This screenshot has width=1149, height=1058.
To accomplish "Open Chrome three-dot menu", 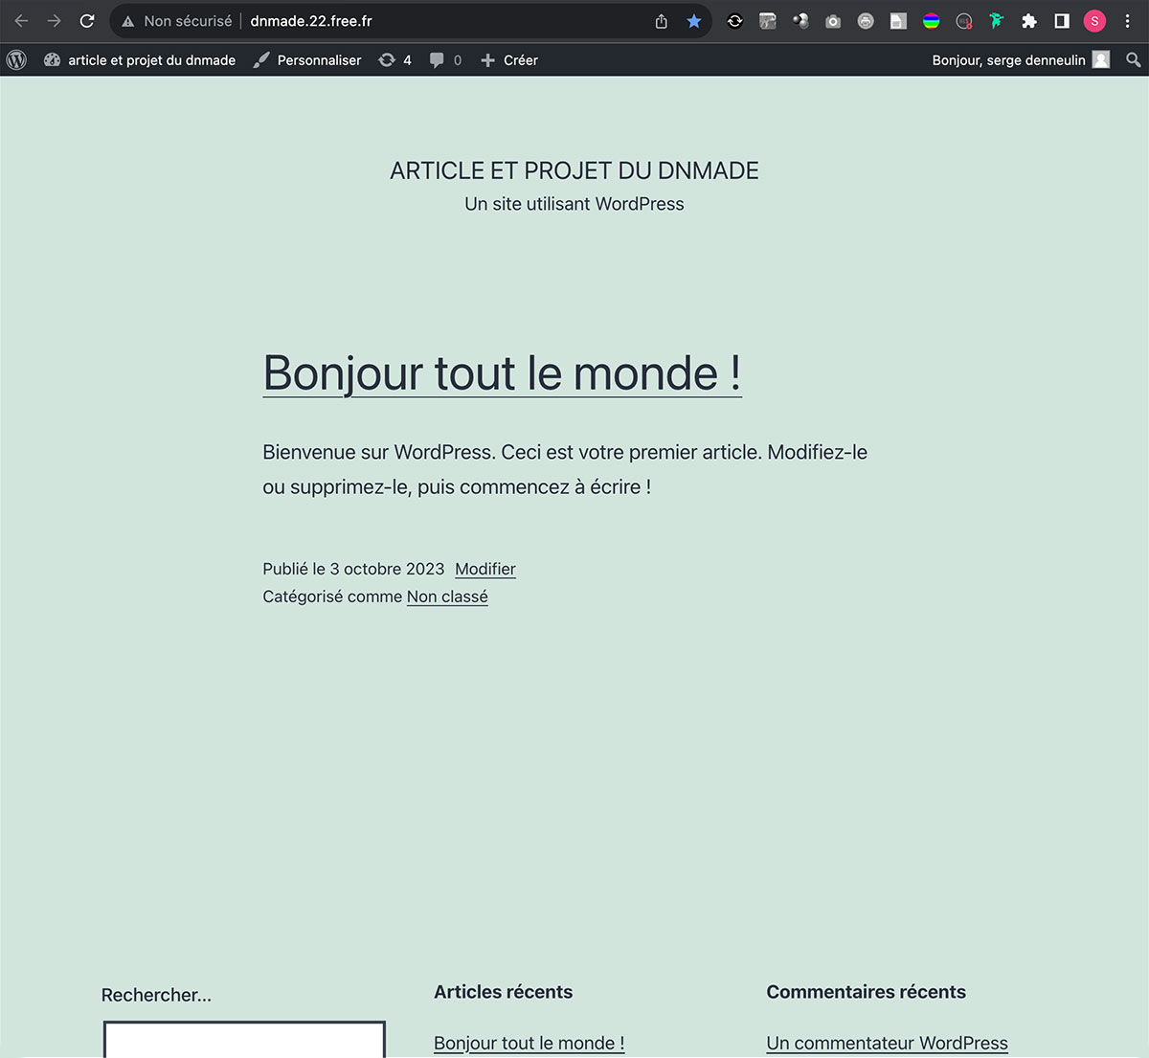I will 1127,21.
